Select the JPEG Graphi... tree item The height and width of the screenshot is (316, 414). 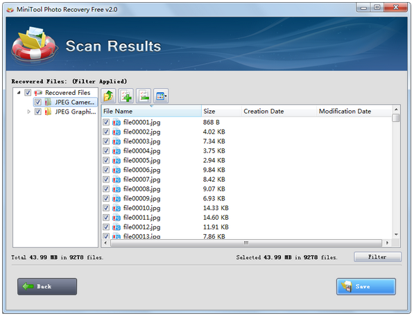(76, 112)
